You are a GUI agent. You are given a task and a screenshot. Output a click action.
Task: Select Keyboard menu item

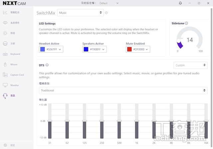(15, 54)
